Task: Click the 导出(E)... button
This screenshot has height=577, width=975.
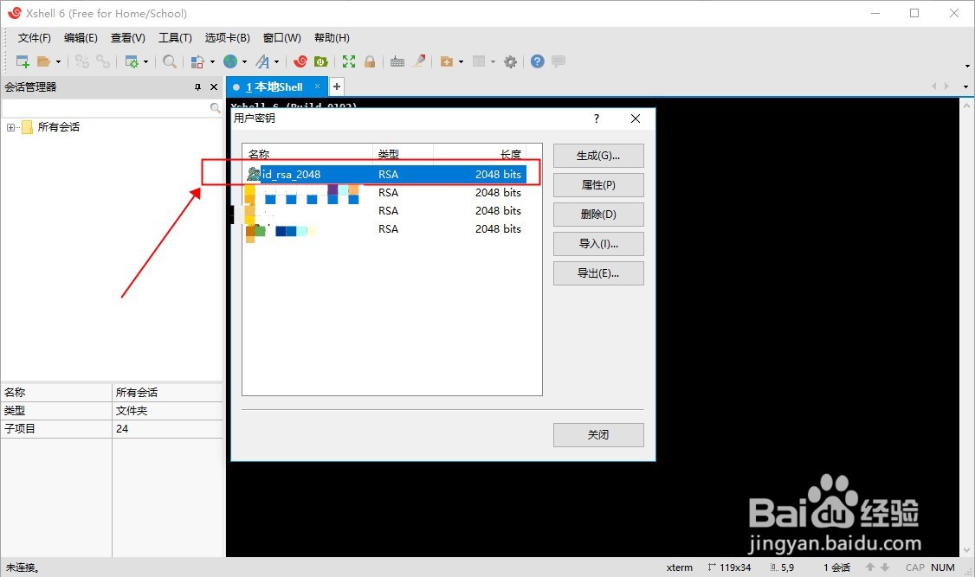Action: 598,273
